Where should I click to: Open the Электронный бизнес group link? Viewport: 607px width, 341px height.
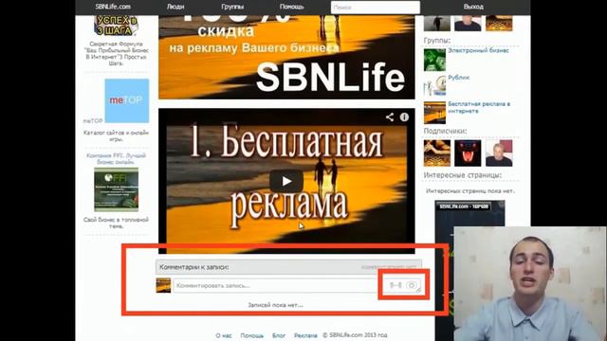[x=478, y=50]
